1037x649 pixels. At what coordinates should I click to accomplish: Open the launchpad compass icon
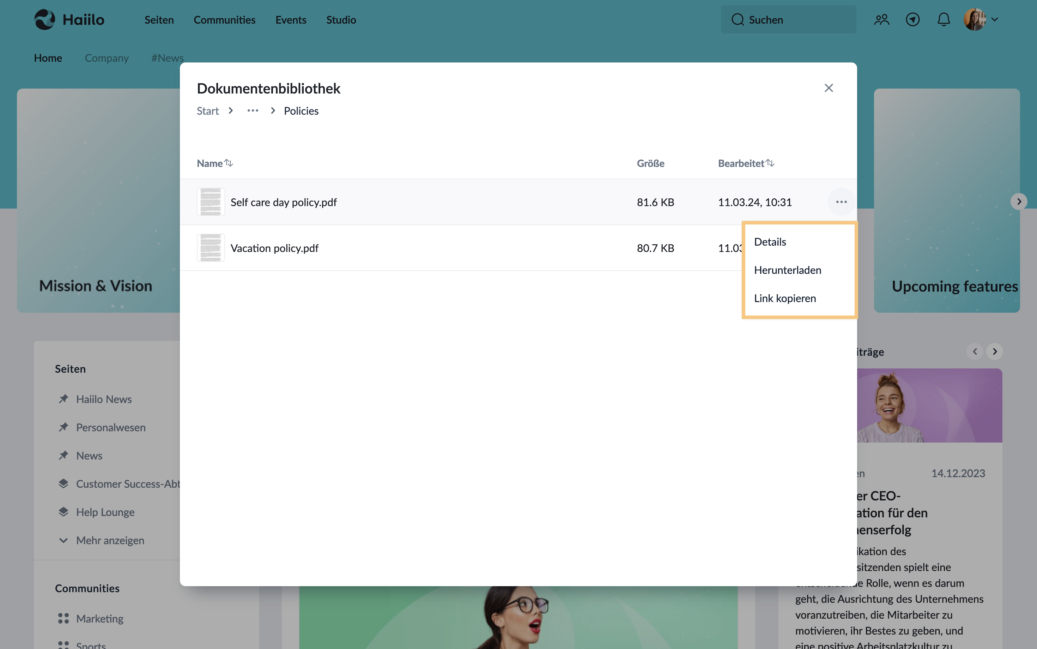point(912,20)
